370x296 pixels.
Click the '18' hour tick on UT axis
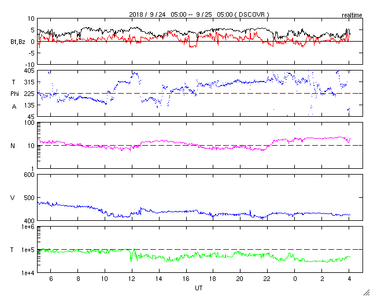(x=213, y=279)
